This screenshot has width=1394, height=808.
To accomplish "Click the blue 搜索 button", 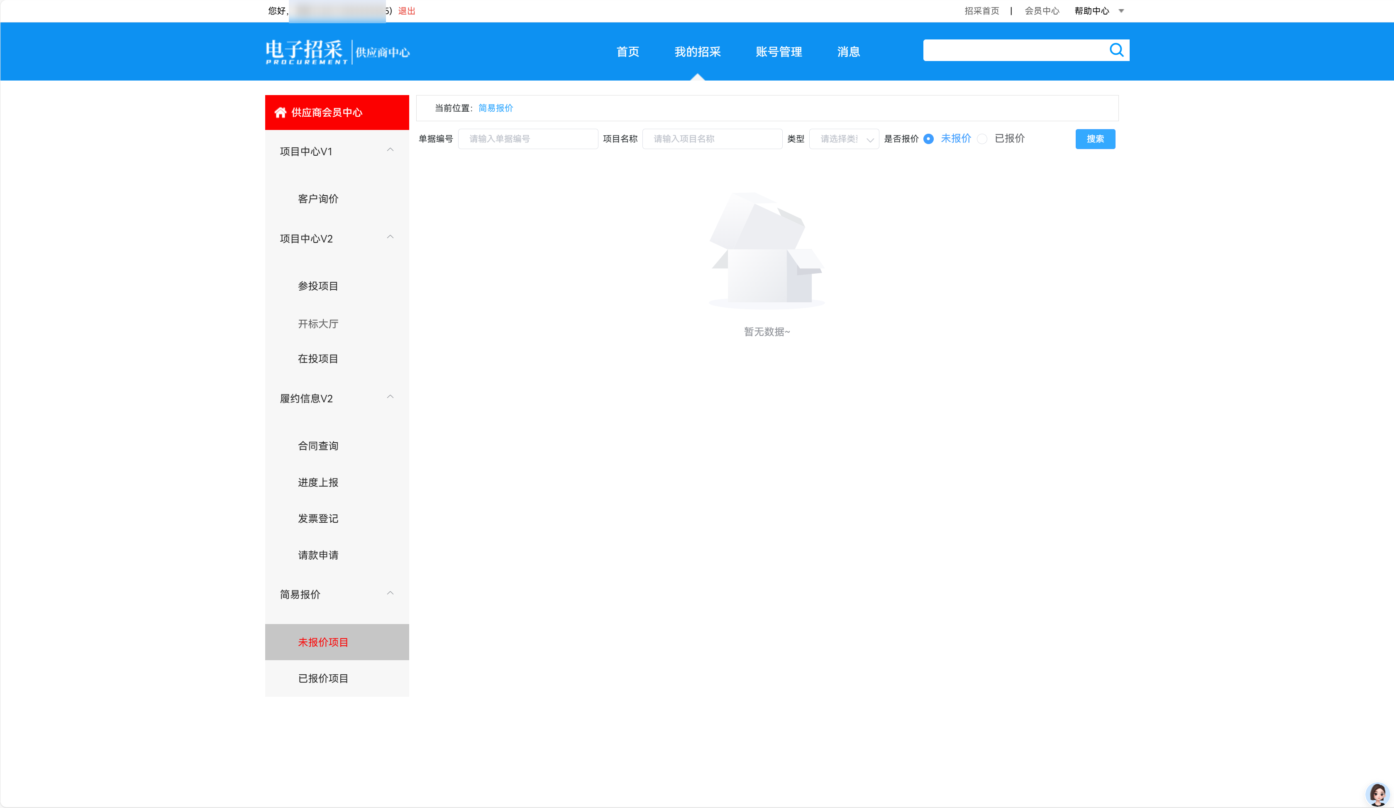I will coord(1095,139).
